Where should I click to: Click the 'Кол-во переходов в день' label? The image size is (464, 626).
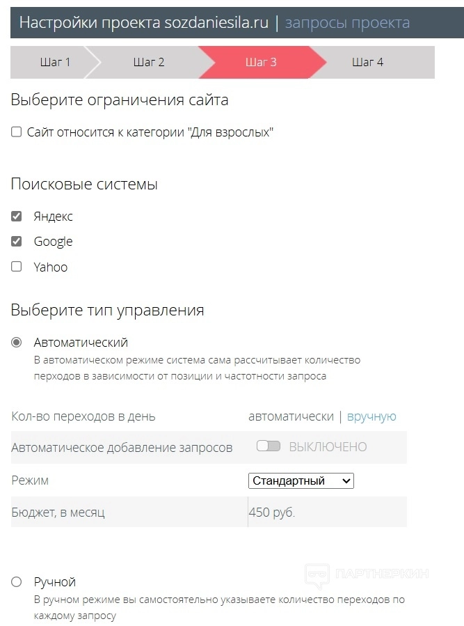(x=83, y=416)
